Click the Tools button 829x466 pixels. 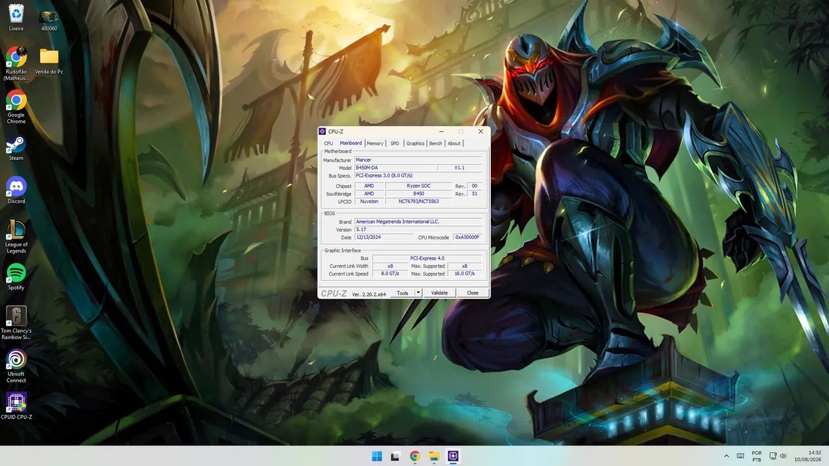[402, 293]
